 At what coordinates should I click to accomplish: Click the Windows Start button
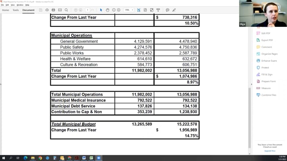pyautogui.click(x=4, y=158)
